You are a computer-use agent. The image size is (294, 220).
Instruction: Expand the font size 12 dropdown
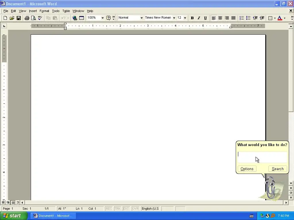(185, 18)
